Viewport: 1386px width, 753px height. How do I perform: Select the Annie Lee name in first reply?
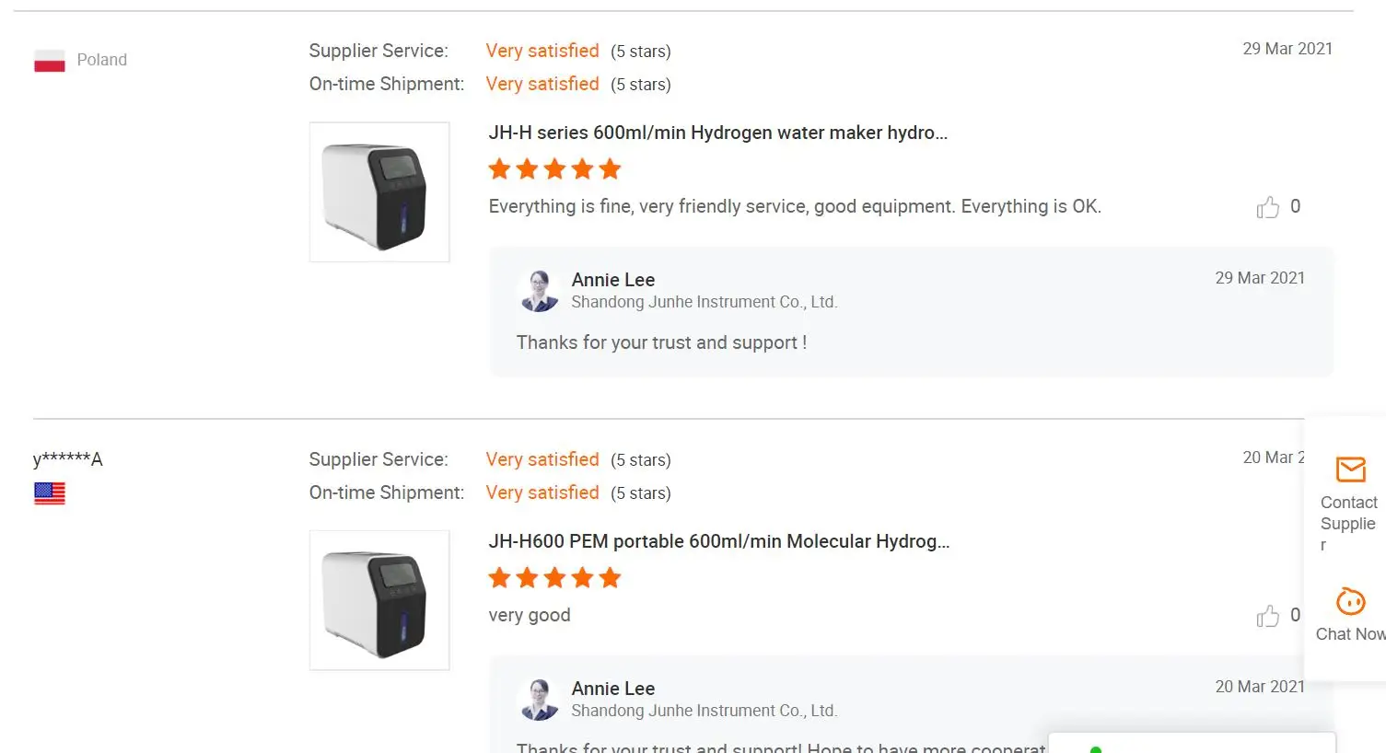coord(613,280)
